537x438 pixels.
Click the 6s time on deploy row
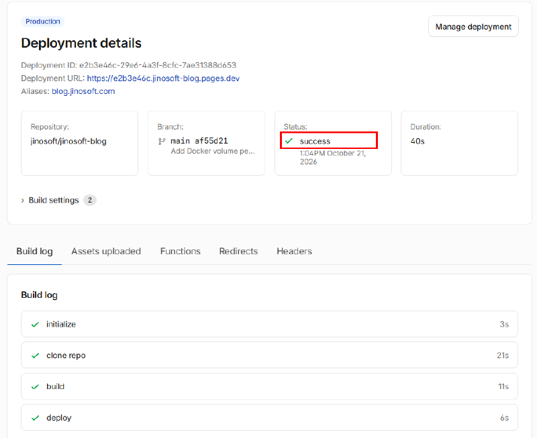(x=504, y=417)
